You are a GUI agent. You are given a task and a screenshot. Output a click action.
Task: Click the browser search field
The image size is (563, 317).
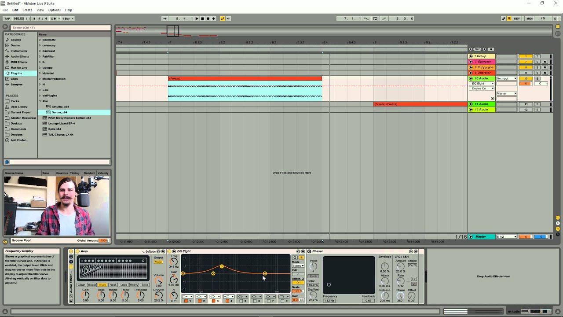point(61,28)
